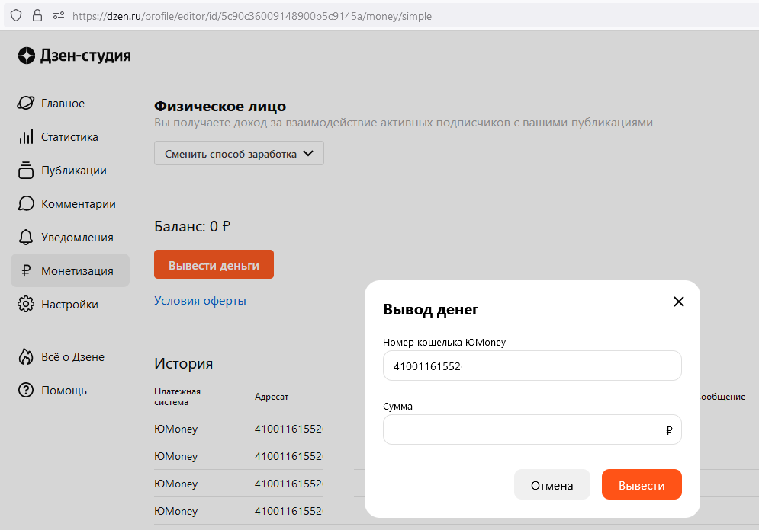Expand Сменить способ заработка dropdown
This screenshot has height=530, width=759.
(239, 153)
